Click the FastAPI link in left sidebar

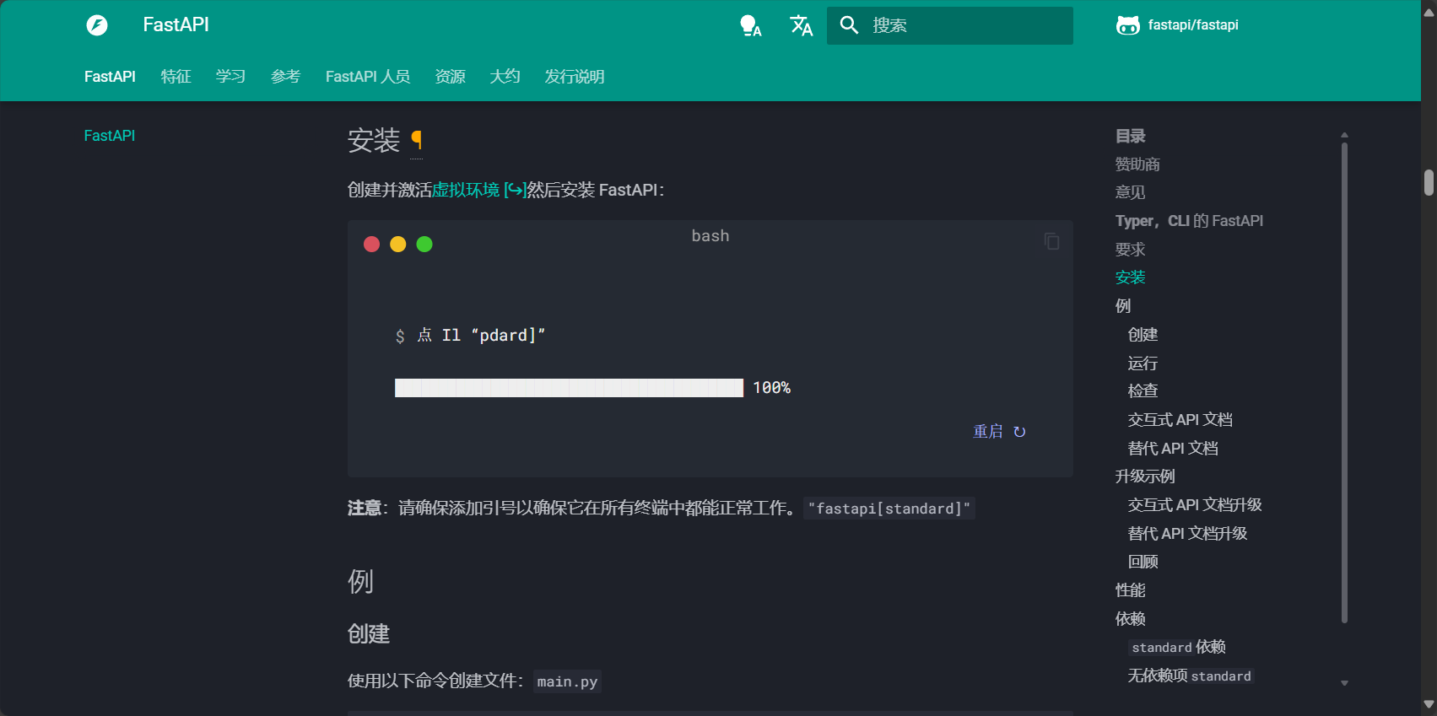tap(110, 136)
